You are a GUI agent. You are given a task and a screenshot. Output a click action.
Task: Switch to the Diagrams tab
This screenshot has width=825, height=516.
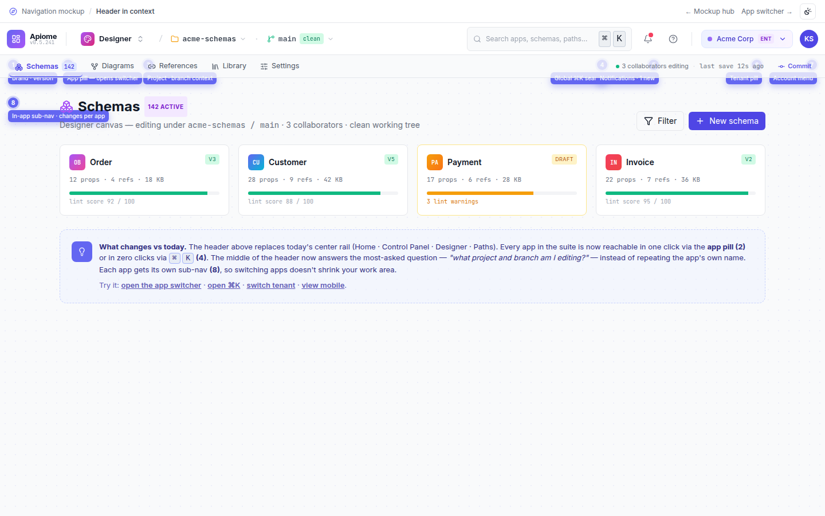(x=112, y=66)
